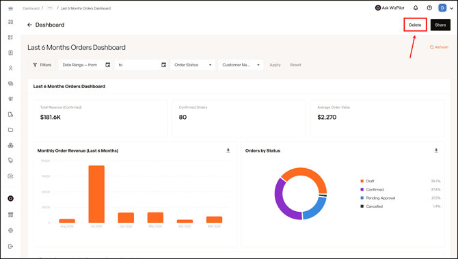Screen dimensions: 458x259
Task: Open the Filters button
Action: click(x=42, y=65)
